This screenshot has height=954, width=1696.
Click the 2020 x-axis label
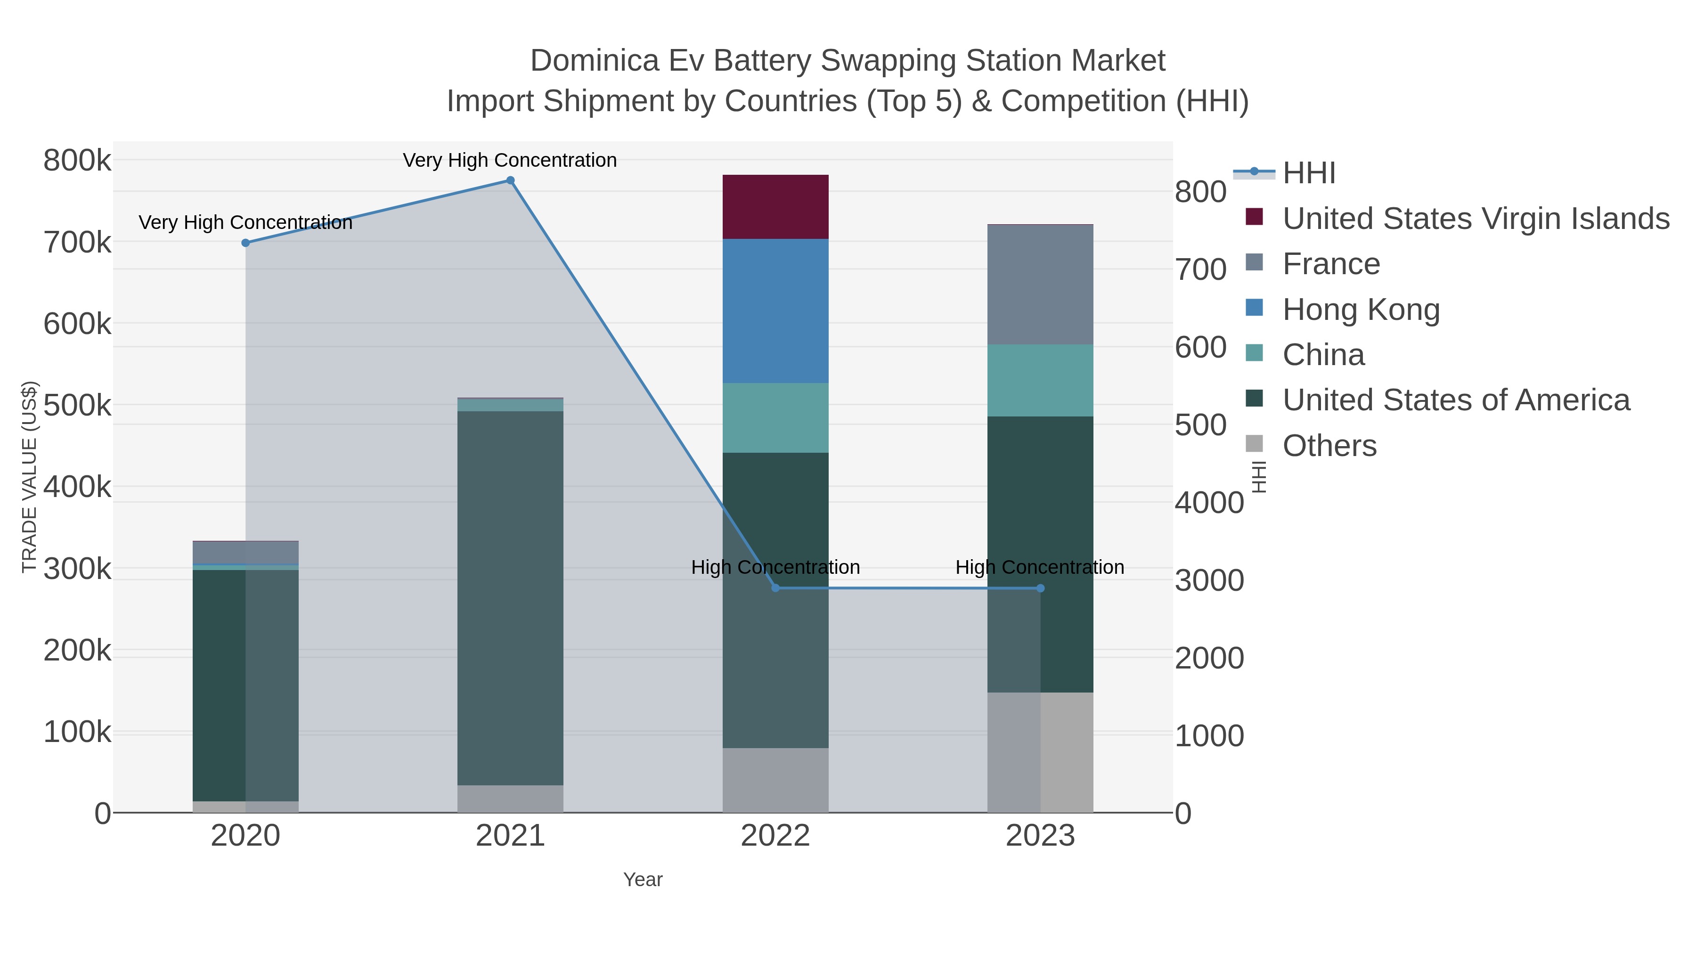[245, 836]
